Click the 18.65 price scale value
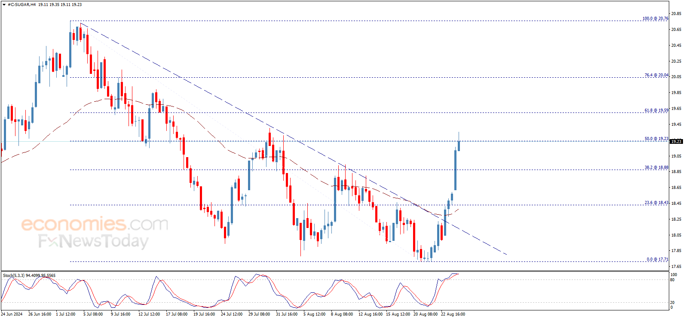This screenshot has height=319, width=686. coord(676,188)
